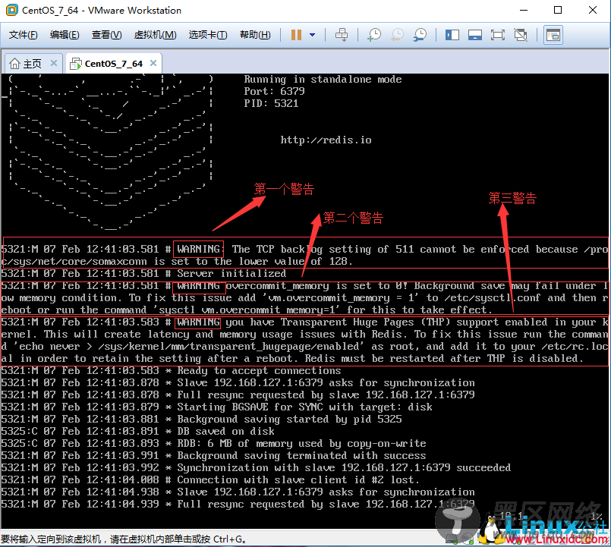Click the 'Ready to accept connections' line
611x547 pixels.
click(171, 370)
